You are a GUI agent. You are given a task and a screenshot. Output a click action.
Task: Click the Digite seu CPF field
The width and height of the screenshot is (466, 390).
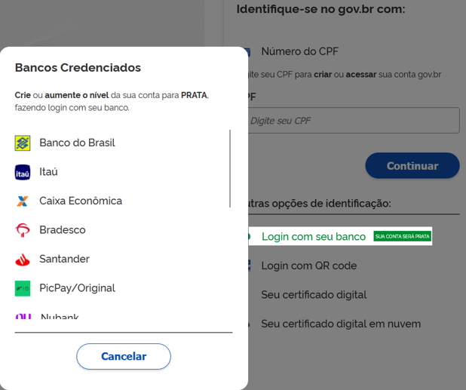(x=354, y=121)
